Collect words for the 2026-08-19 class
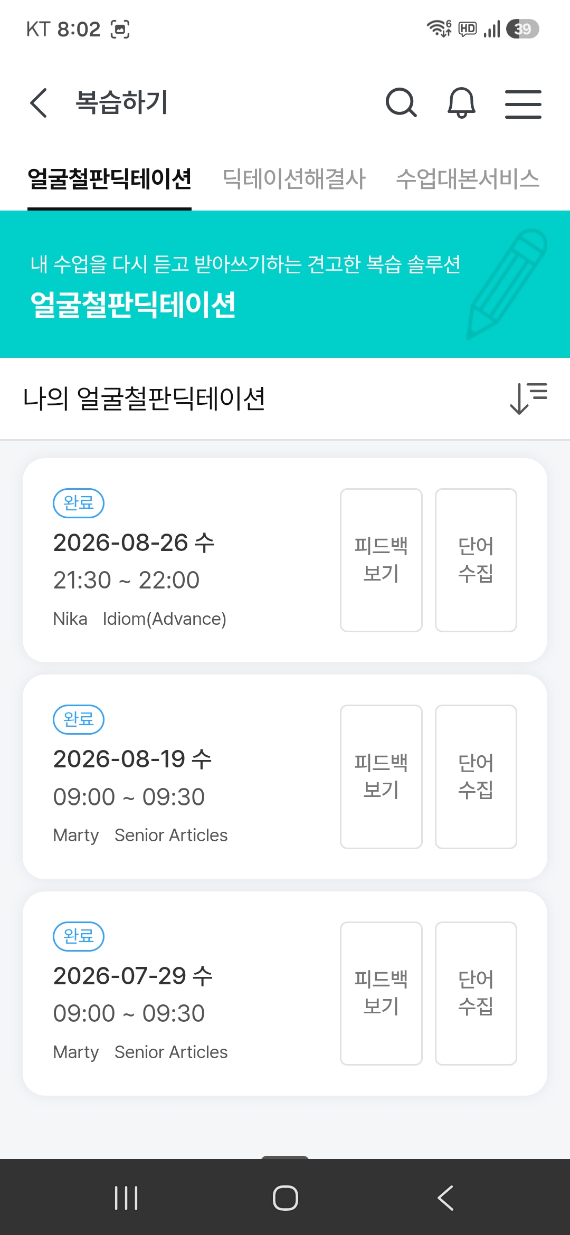The image size is (570, 1235). click(x=476, y=777)
